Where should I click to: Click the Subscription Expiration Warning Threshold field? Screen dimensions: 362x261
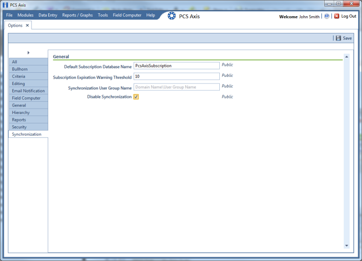pyautogui.click(x=177, y=76)
